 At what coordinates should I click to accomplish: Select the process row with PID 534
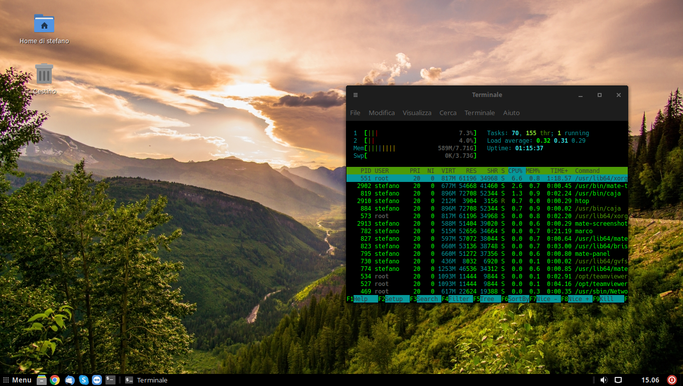click(487, 276)
